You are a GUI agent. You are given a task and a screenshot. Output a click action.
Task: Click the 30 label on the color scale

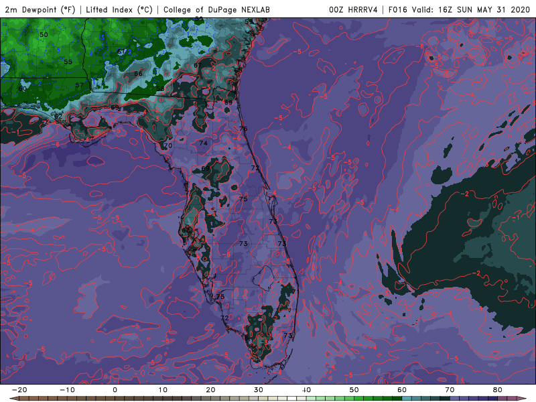click(x=259, y=390)
